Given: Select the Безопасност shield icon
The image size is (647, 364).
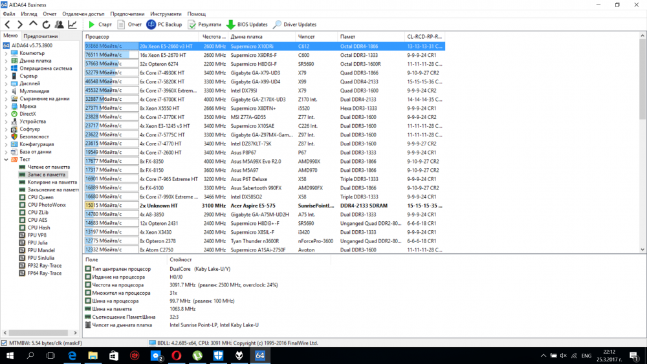Looking at the screenshot, I should [14, 136].
